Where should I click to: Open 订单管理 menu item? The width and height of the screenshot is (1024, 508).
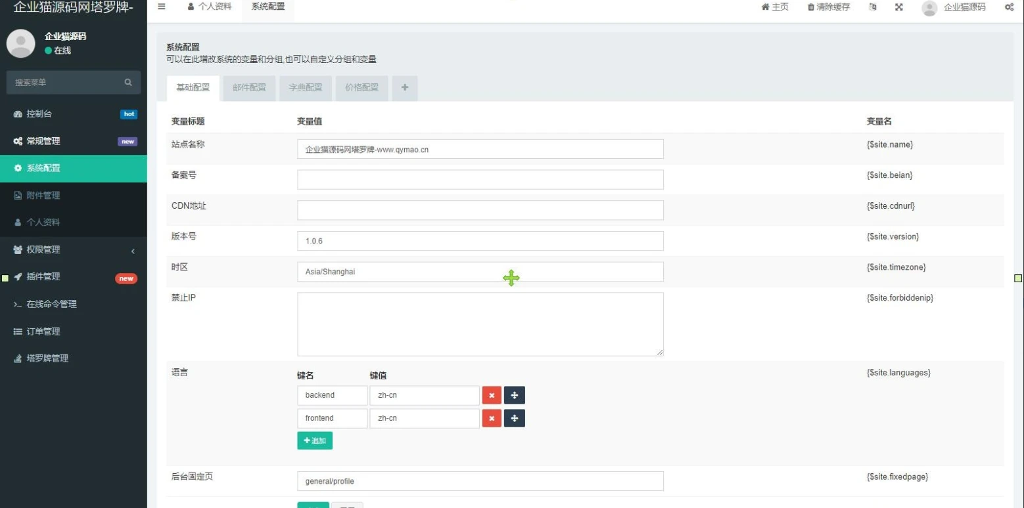(x=74, y=331)
